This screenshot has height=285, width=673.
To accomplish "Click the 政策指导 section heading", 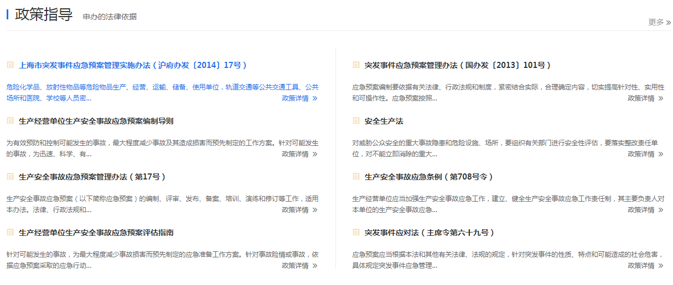I will click(44, 14).
